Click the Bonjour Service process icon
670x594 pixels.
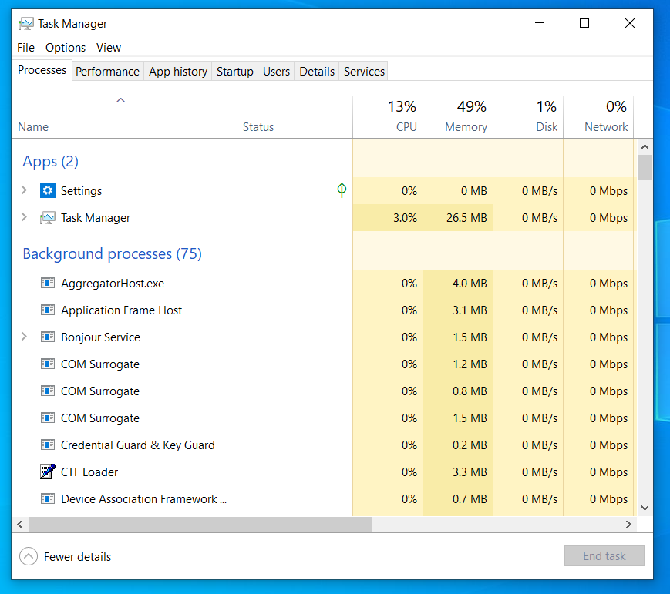[48, 337]
